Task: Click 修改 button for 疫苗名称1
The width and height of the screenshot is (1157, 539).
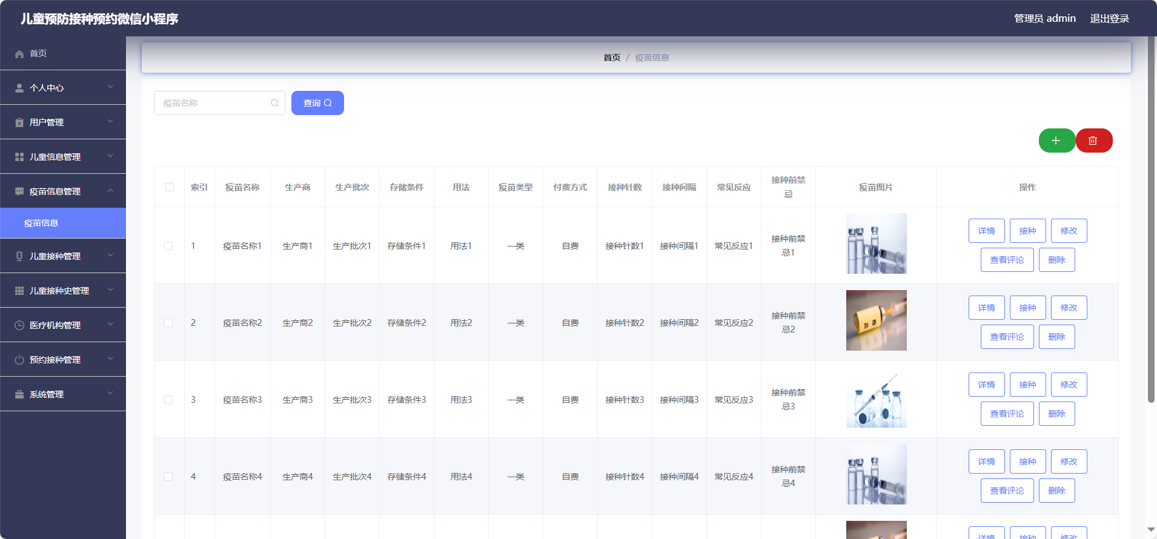Action: 1069,231
